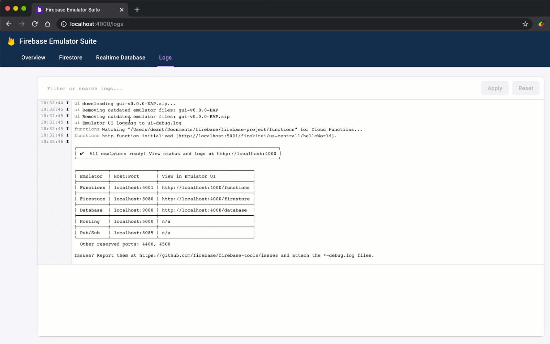Switch to the Overview tab
The width and height of the screenshot is (550, 344).
coord(33,57)
